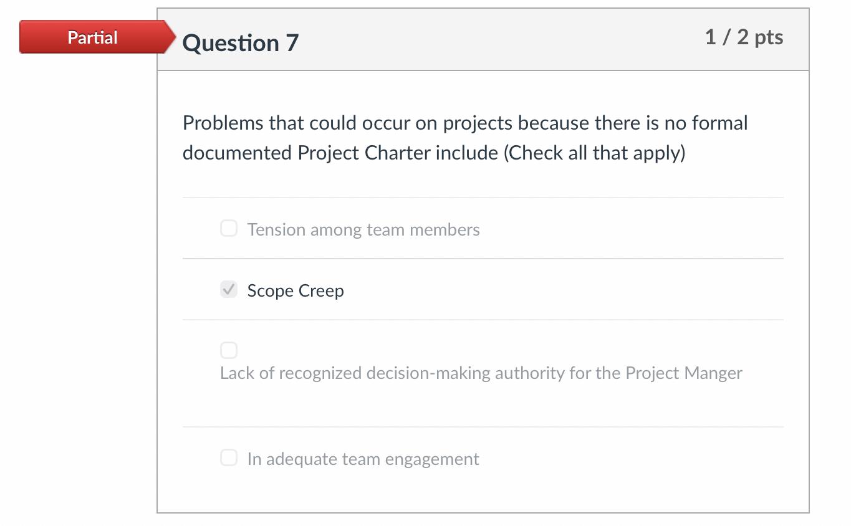Click the red Partial status flag

pyautogui.click(x=92, y=37)
